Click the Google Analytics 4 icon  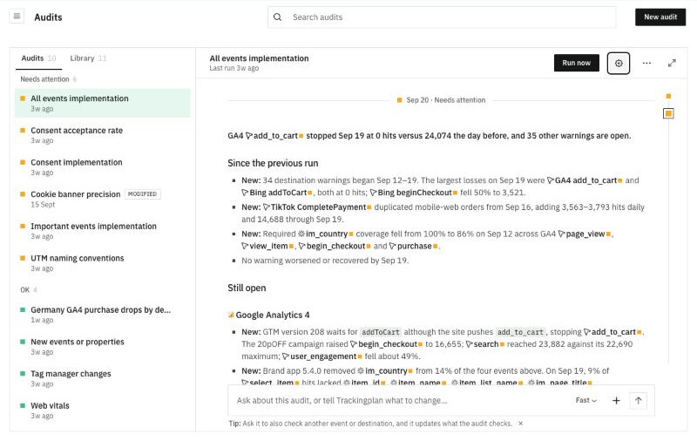point(231,315)
